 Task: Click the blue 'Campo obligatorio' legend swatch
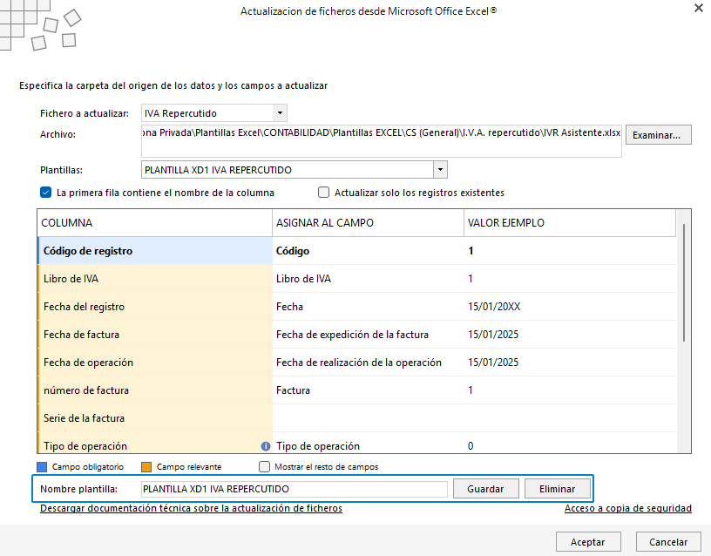pyautogui.click(x=42, y=466)
